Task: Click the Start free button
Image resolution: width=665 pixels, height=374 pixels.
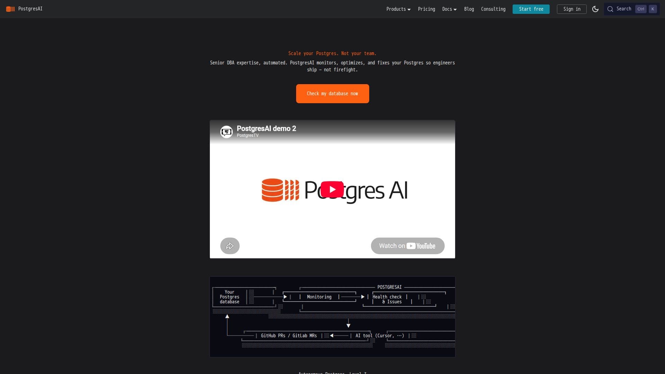Action: pyautogui.click(x=531, y=9)
